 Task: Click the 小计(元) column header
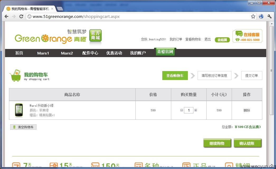pos(219,95)
